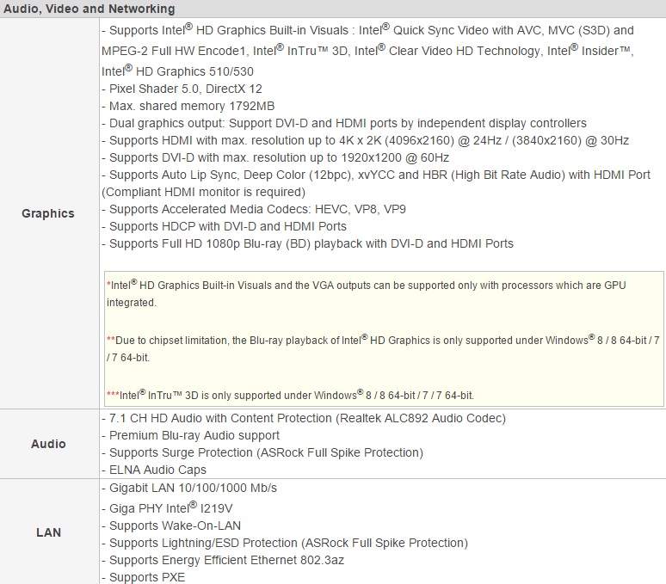Click the dual graphics output line
The width and height of the screenshot is (666, 584).
click(x=344, y=123)
